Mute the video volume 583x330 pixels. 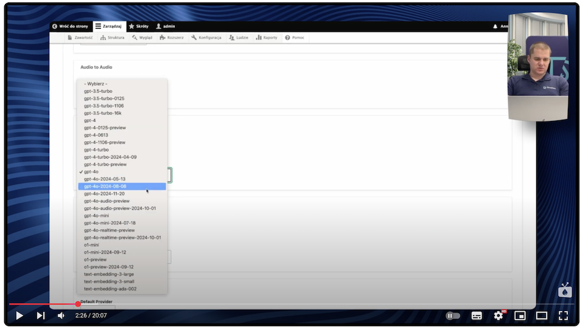[x=61, y=315]
